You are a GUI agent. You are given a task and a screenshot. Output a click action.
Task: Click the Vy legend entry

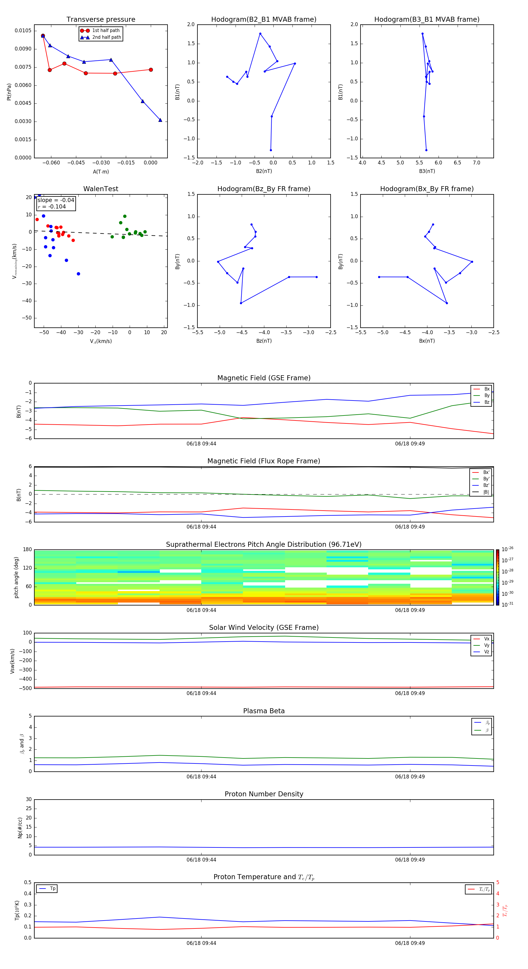[481, 645]
